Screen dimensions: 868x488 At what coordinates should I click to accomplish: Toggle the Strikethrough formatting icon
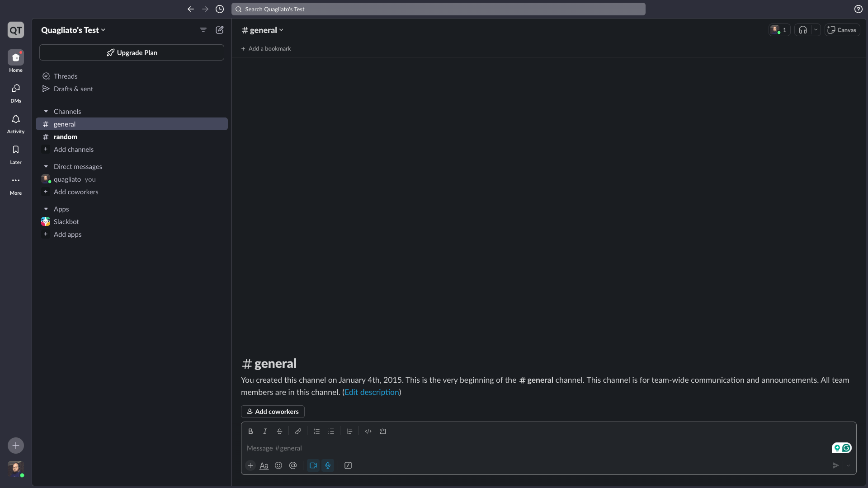(x=279, y=432)
